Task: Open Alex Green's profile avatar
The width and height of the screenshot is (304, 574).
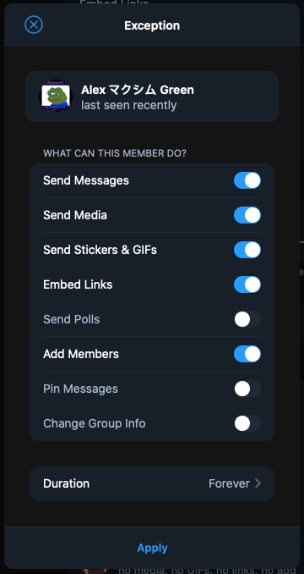Action: click(x=56, y=97)
